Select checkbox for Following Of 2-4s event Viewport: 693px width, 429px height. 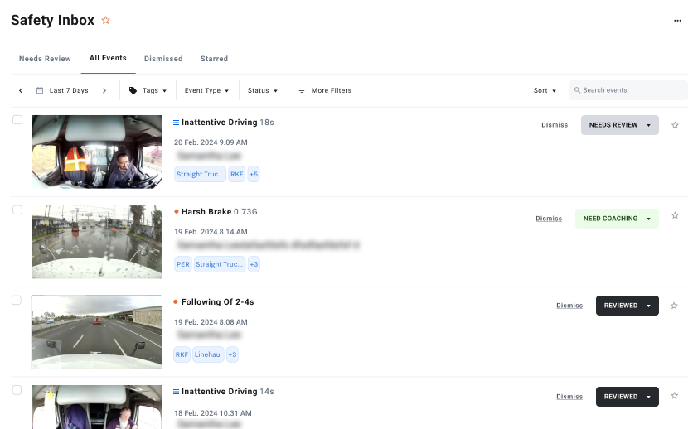tap(17, 300)
